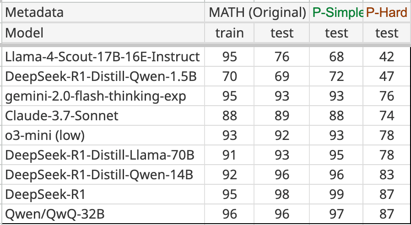Select the Llama-4-Scout-17B-16E-Instruct row label

pyautogui.click(x=103, y=57)
